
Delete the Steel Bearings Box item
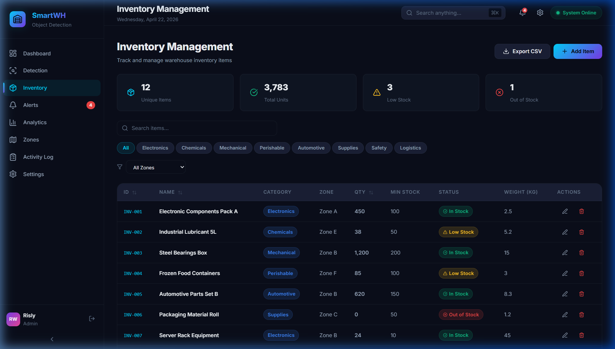point(581,253)
